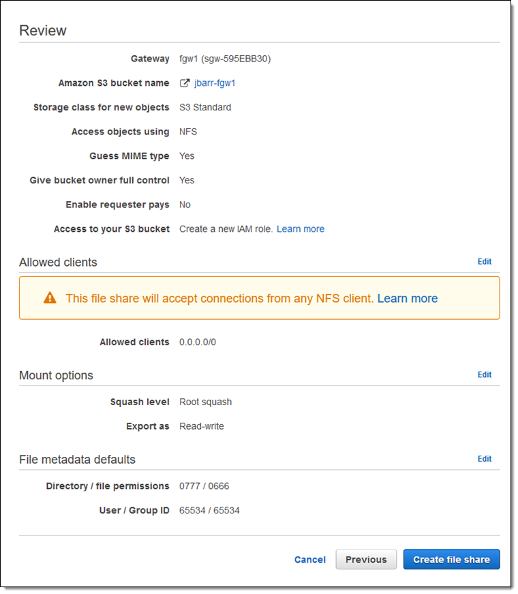
Task: Open Learn more in the NFS client warning
Action: (x=408, y=299)
